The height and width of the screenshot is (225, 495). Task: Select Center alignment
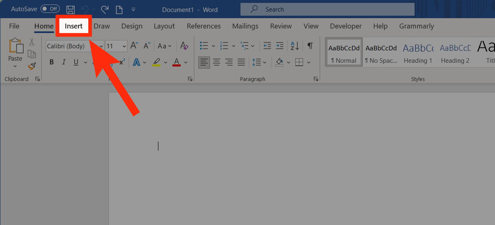click(x=217, y=62)
